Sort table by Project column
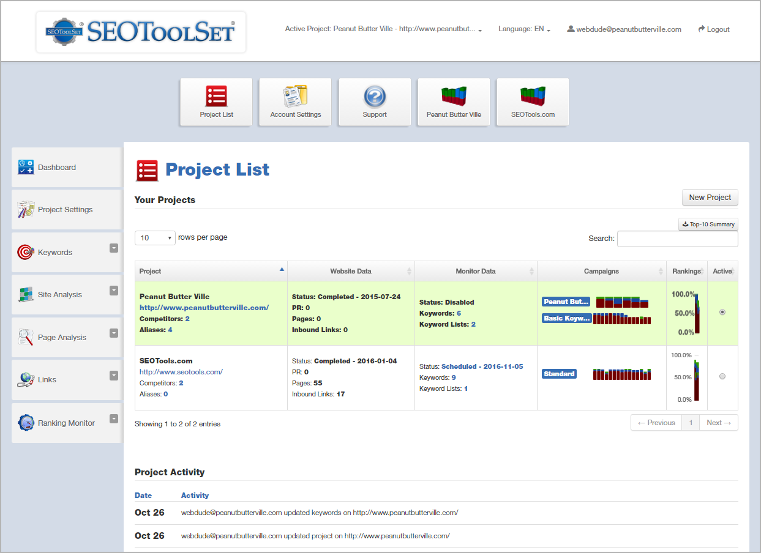The image size is (761, 553). pyautogui.click(x=211, y=271)
